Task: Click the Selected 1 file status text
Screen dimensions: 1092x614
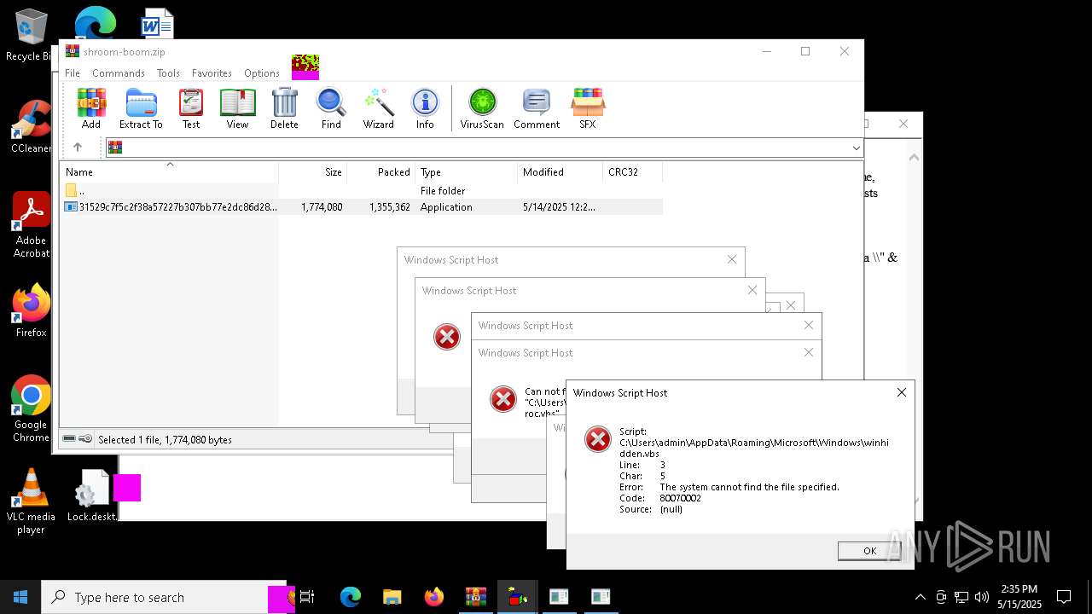Action: [x=165, y=439]
